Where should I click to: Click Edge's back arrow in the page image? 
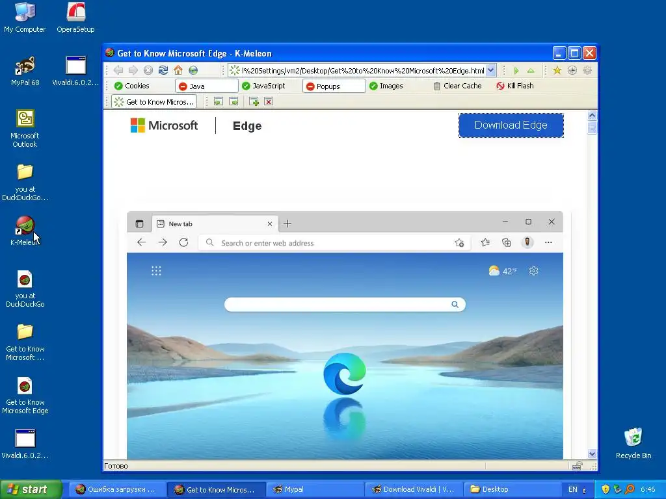coord(141,242)
